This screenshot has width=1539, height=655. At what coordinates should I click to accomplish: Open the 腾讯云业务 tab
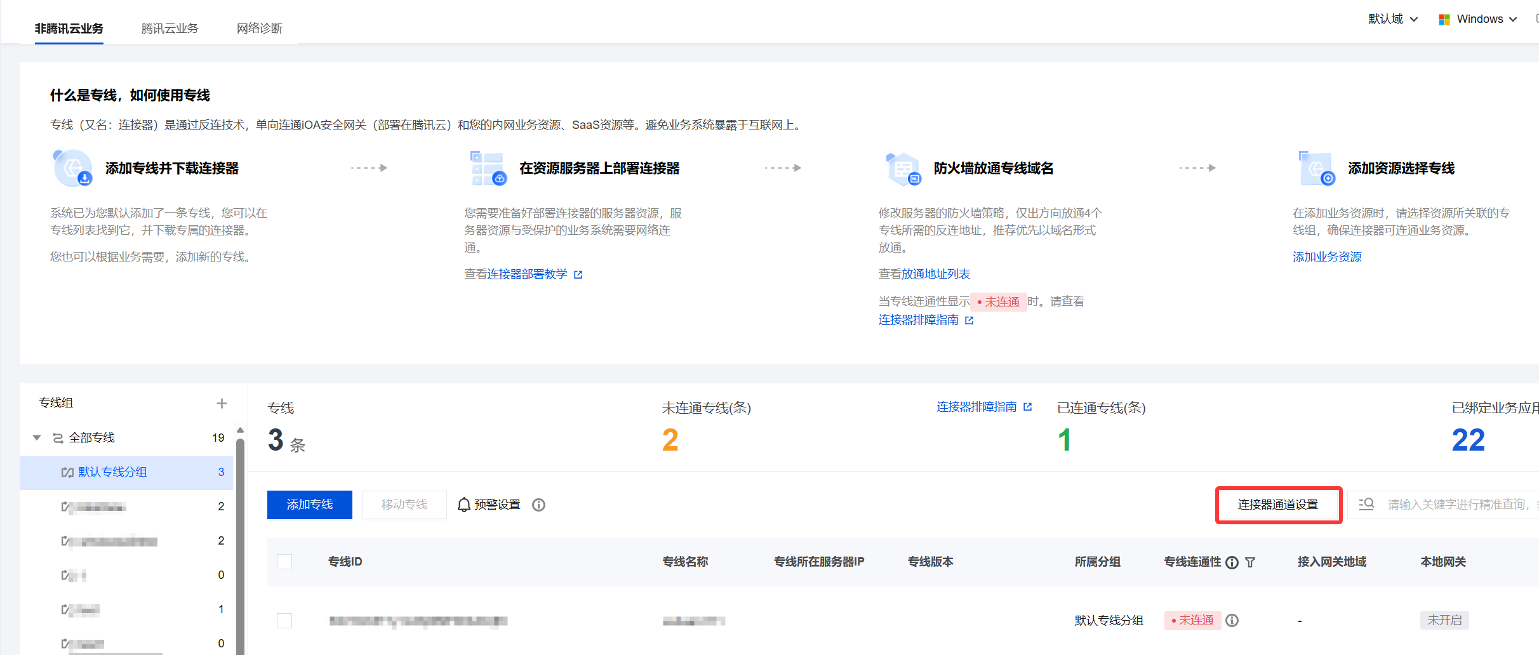pyautogui.click(x=170, y=29)
